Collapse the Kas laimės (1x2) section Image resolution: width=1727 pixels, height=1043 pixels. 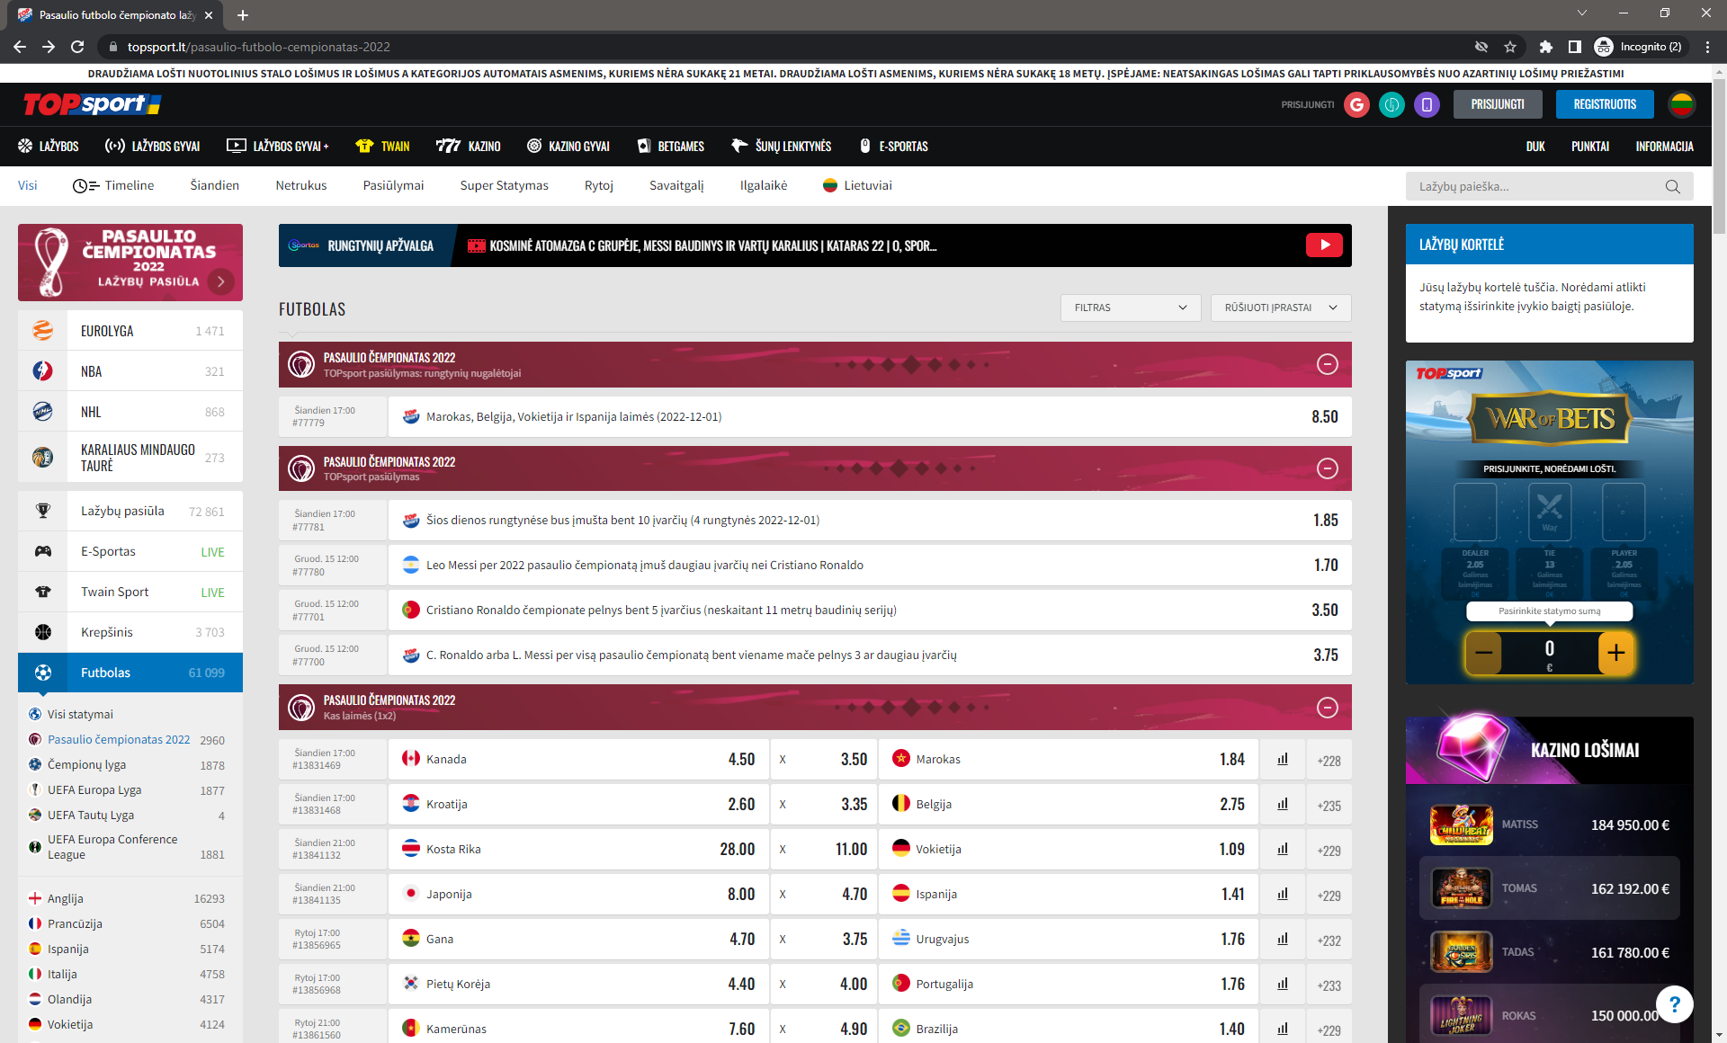coord(1327,708)
